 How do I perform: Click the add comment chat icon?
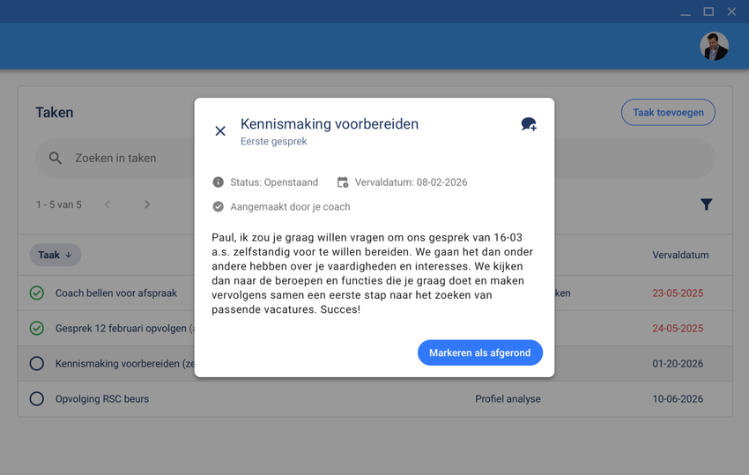pyautogui.click(x=529, y=125)
